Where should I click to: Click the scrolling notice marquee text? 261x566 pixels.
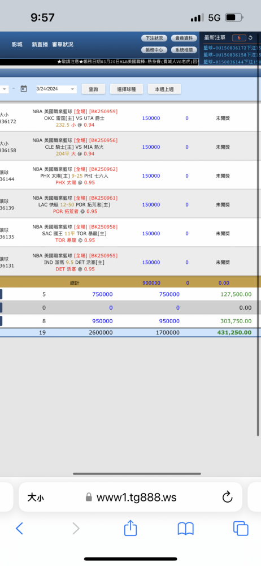(x=128, y=62)
